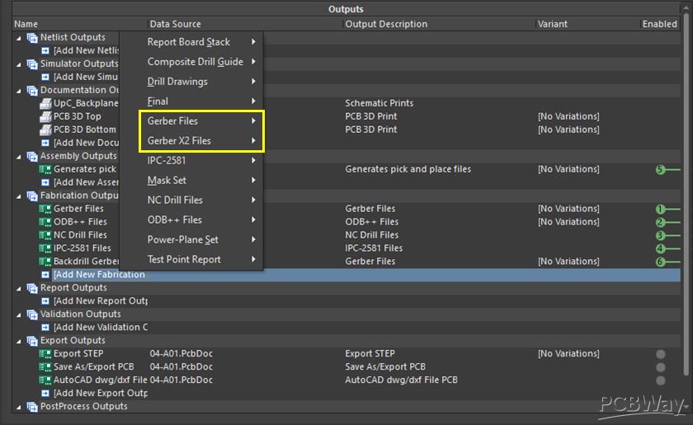This screenshot has height=425, width=693.
Task: Collapse the Documentation Outputs group
Action: [x=18, y=91]
